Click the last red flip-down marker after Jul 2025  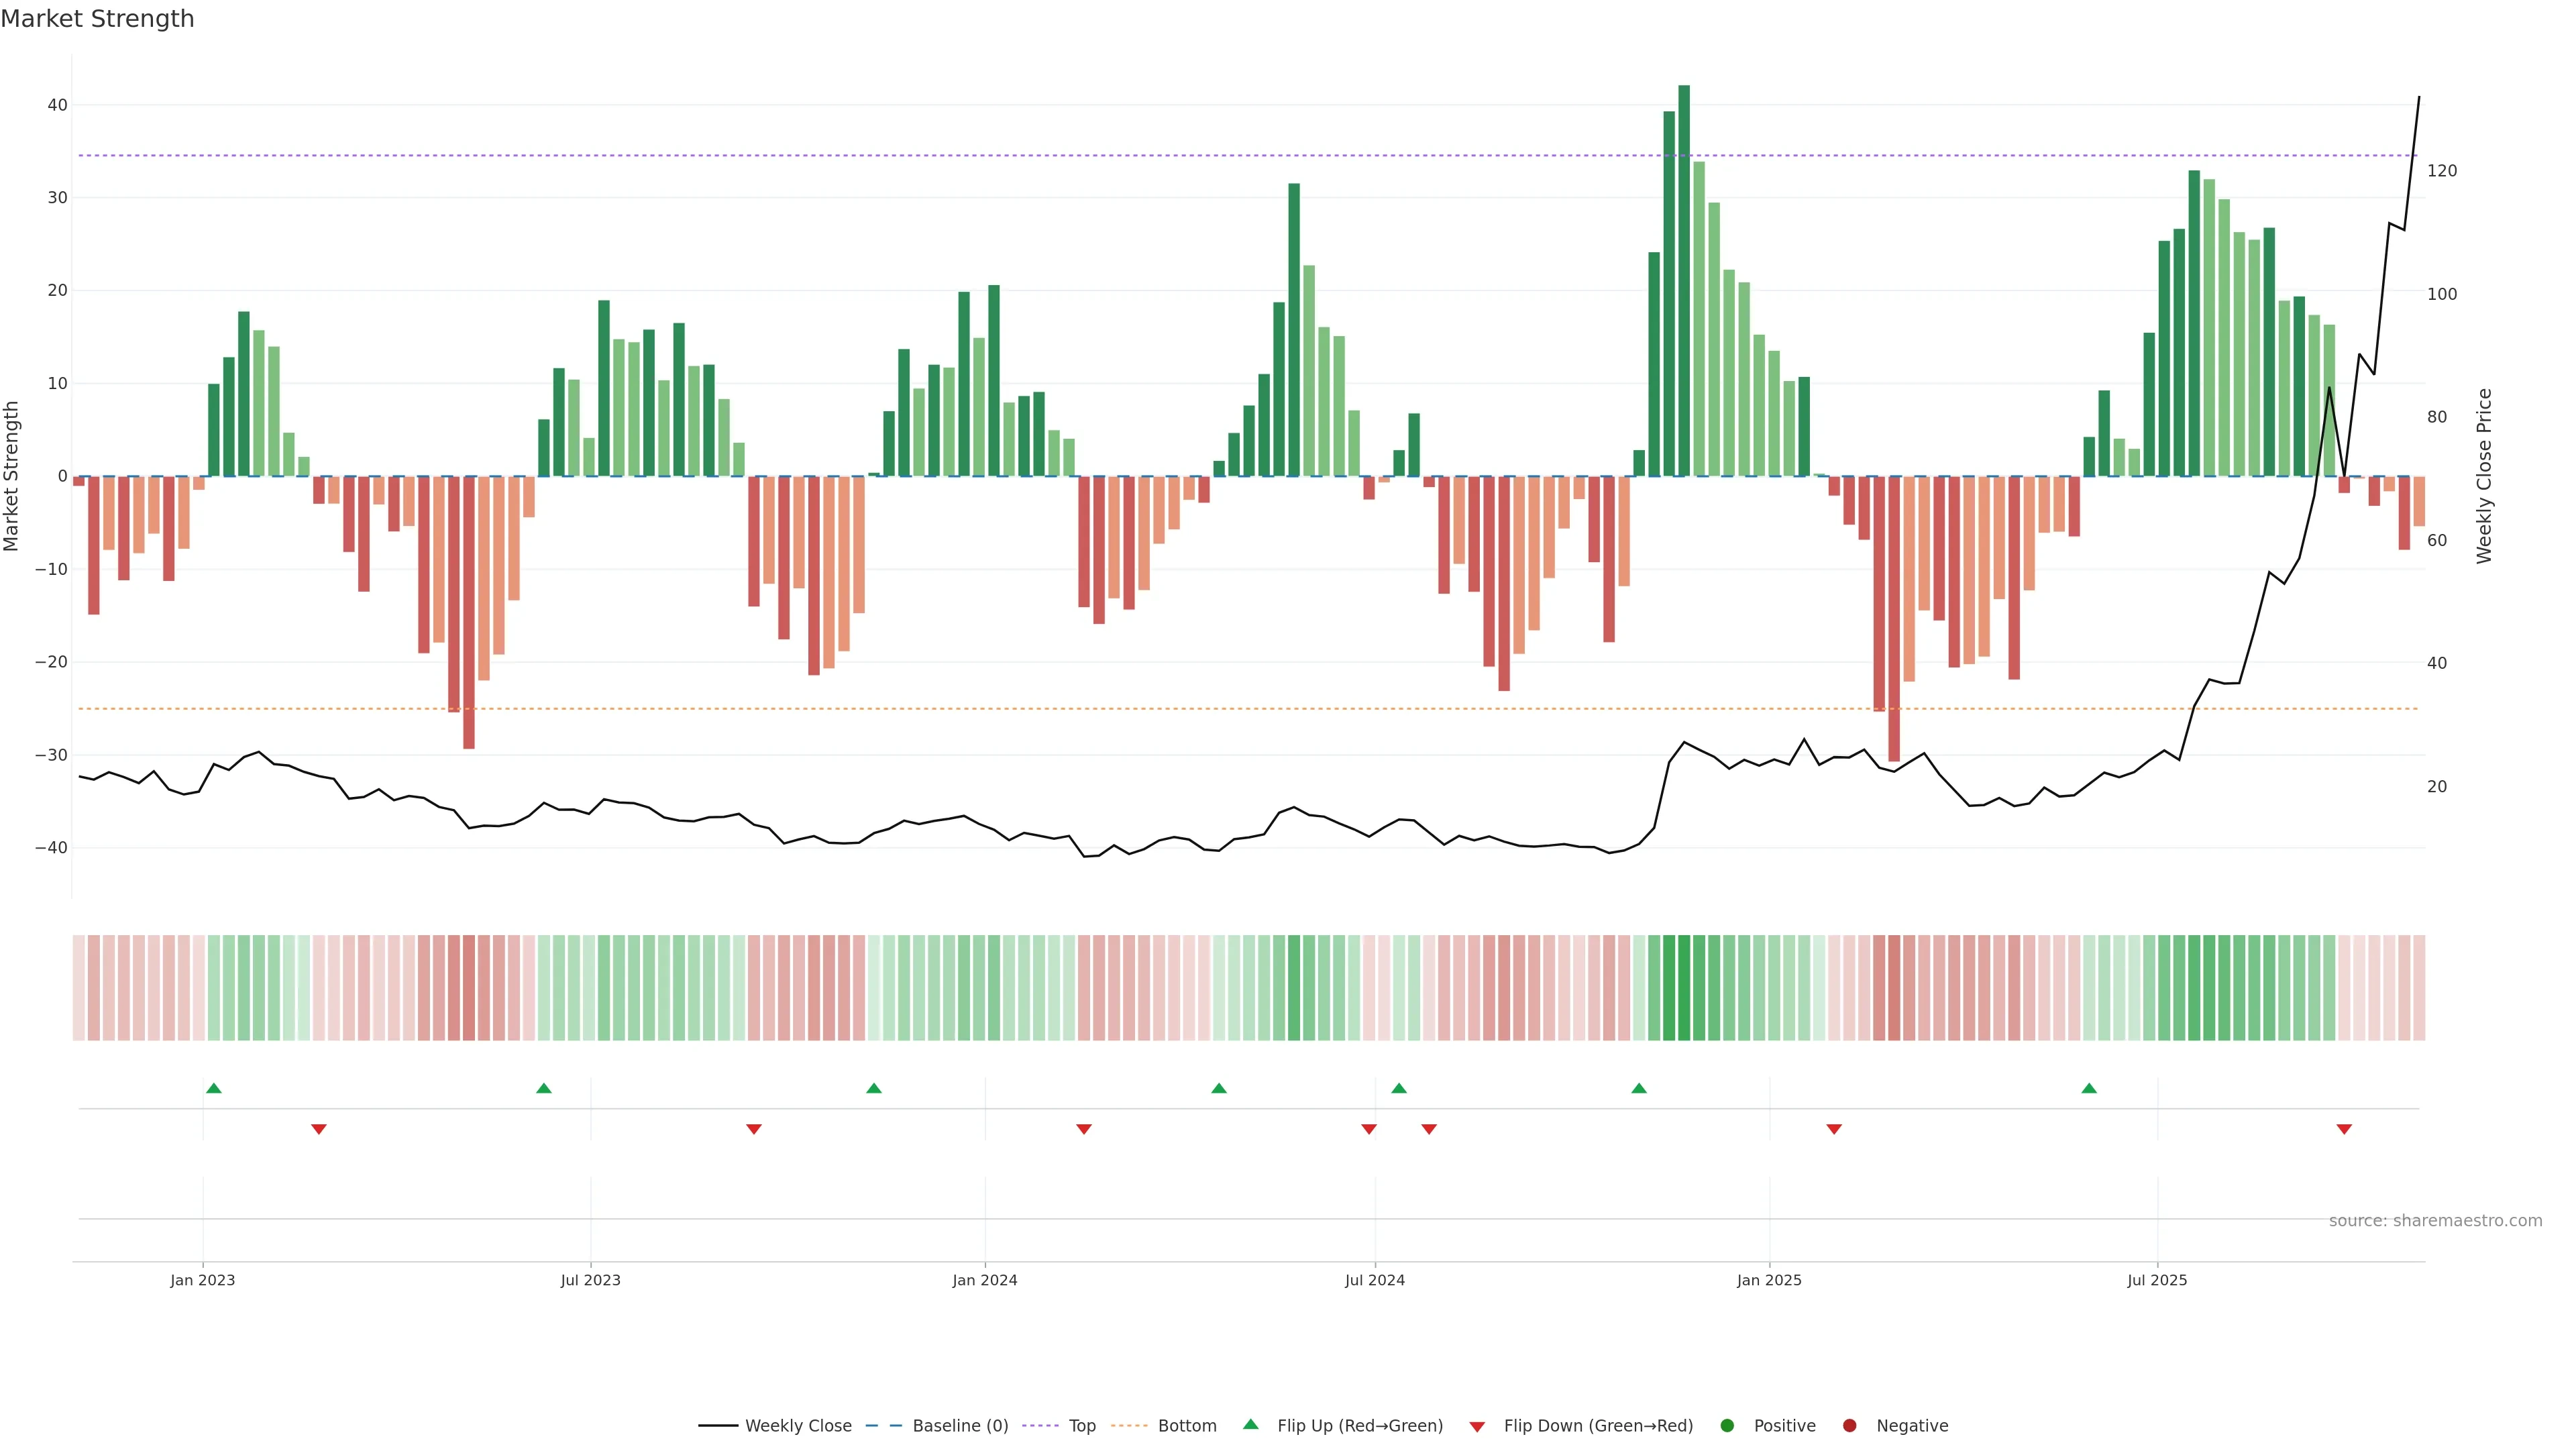click(2344, 1129)
